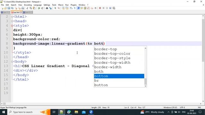Click the Close document toolbar icon
This screenshot has height=115, width=205.
pos(16,8)
